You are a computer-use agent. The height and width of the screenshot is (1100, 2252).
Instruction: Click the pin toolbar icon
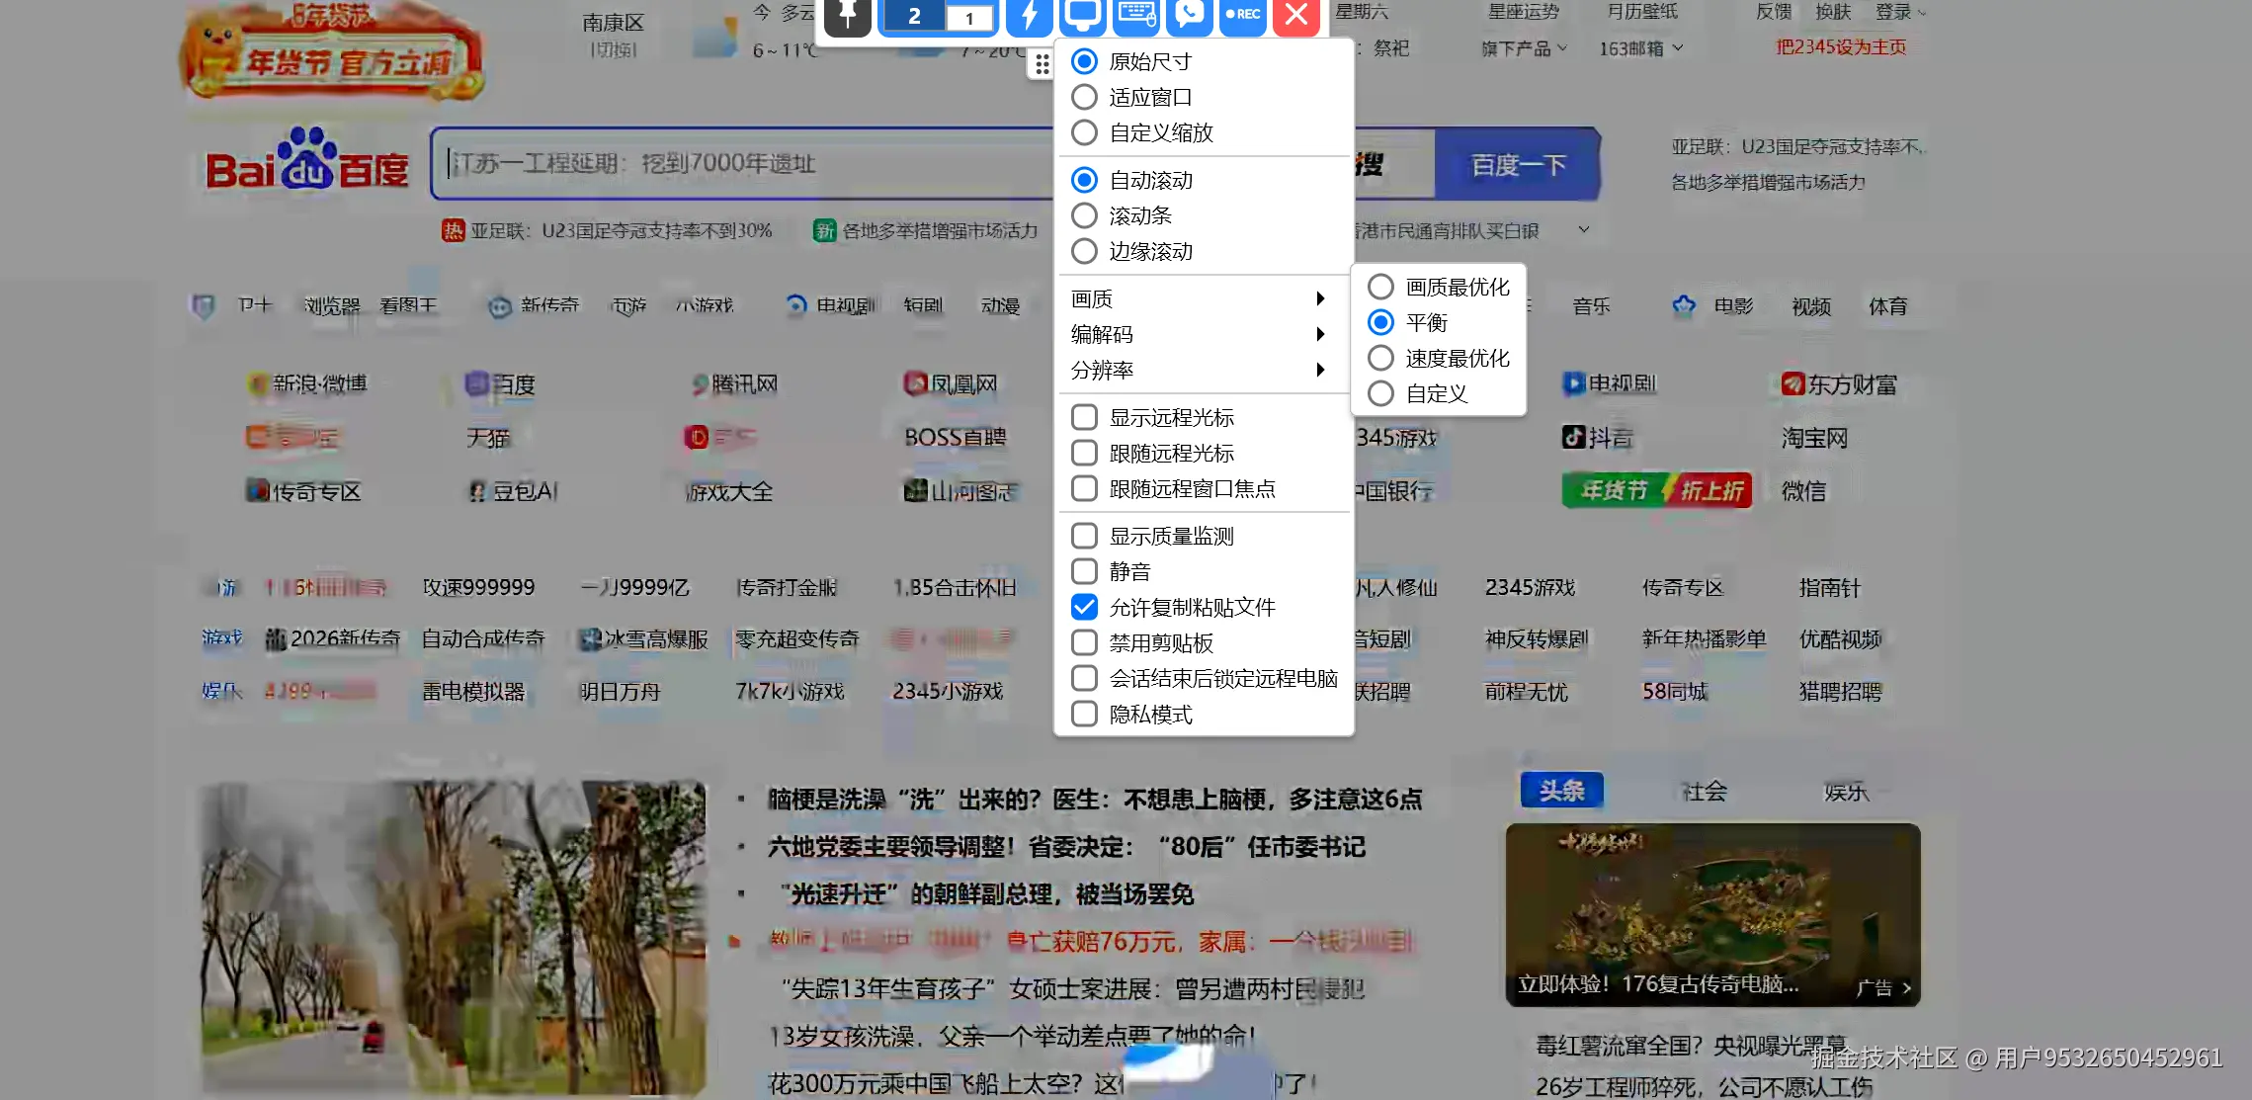tap(847, 15)
